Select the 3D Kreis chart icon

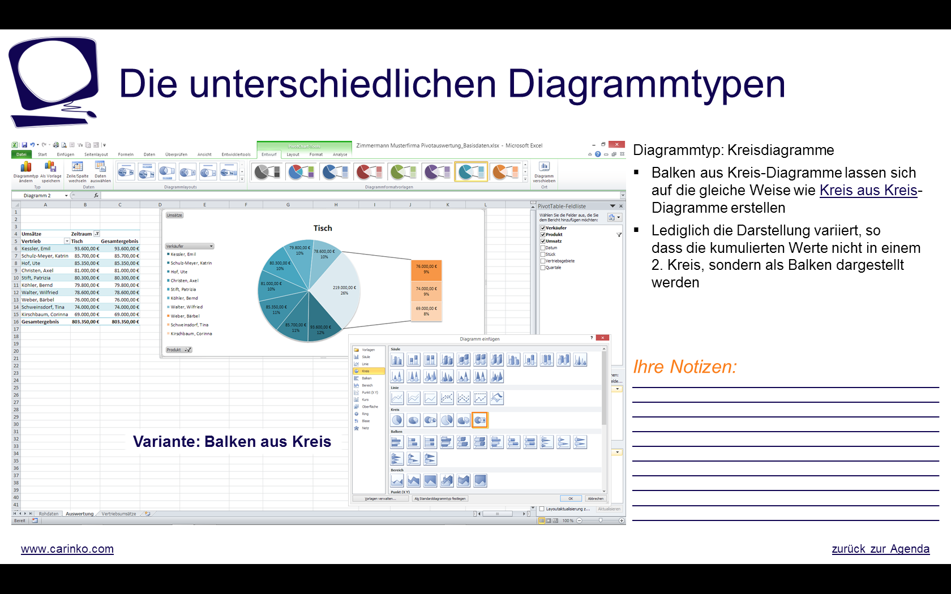(x=414, y=420)
